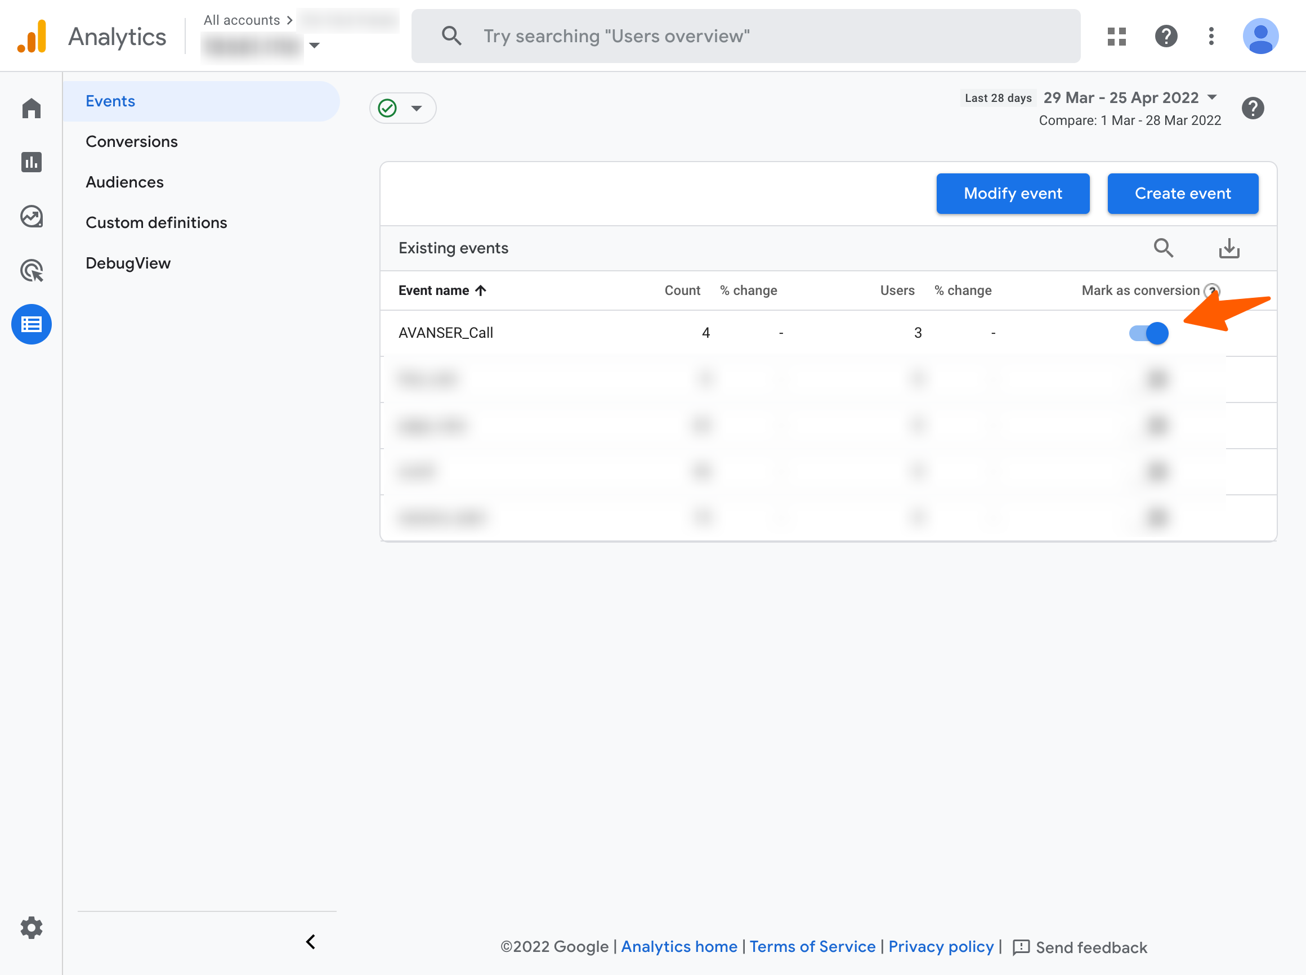Select Conversions in the Configure menu
1306x975 pixels.
[x=132, y=142]
